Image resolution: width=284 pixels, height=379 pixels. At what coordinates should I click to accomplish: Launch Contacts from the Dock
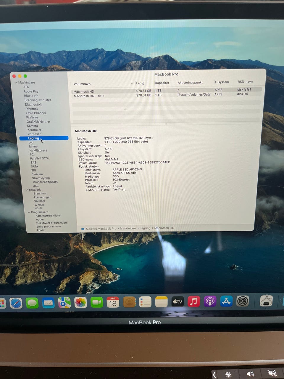pyautogui.click(x=129, y=302)
